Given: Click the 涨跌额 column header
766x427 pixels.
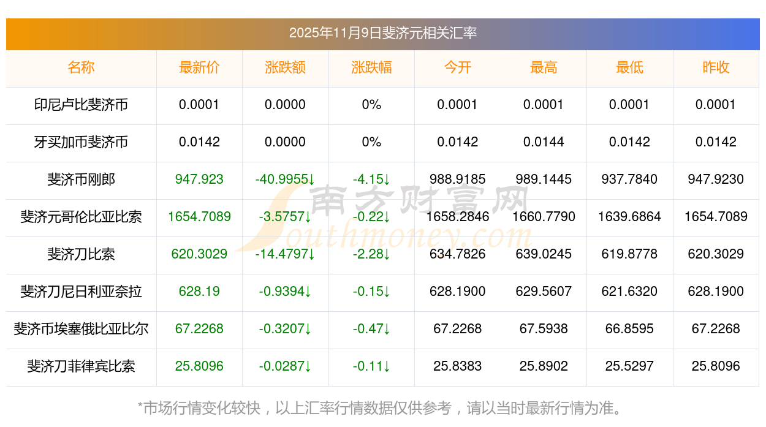Looking at the screenshot, I should (285, 67).
